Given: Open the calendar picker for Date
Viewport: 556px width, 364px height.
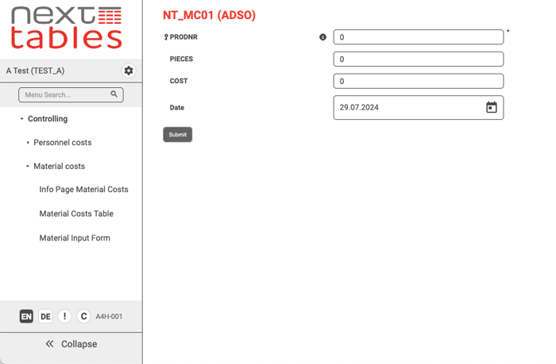Looking at the screenshot, I should coord(491,107).
